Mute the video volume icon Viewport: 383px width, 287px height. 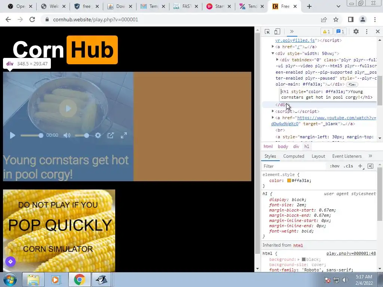[x=67, y=135]
